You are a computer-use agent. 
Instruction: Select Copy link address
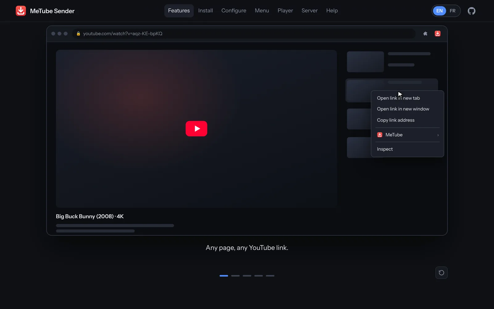pos(407,120)
